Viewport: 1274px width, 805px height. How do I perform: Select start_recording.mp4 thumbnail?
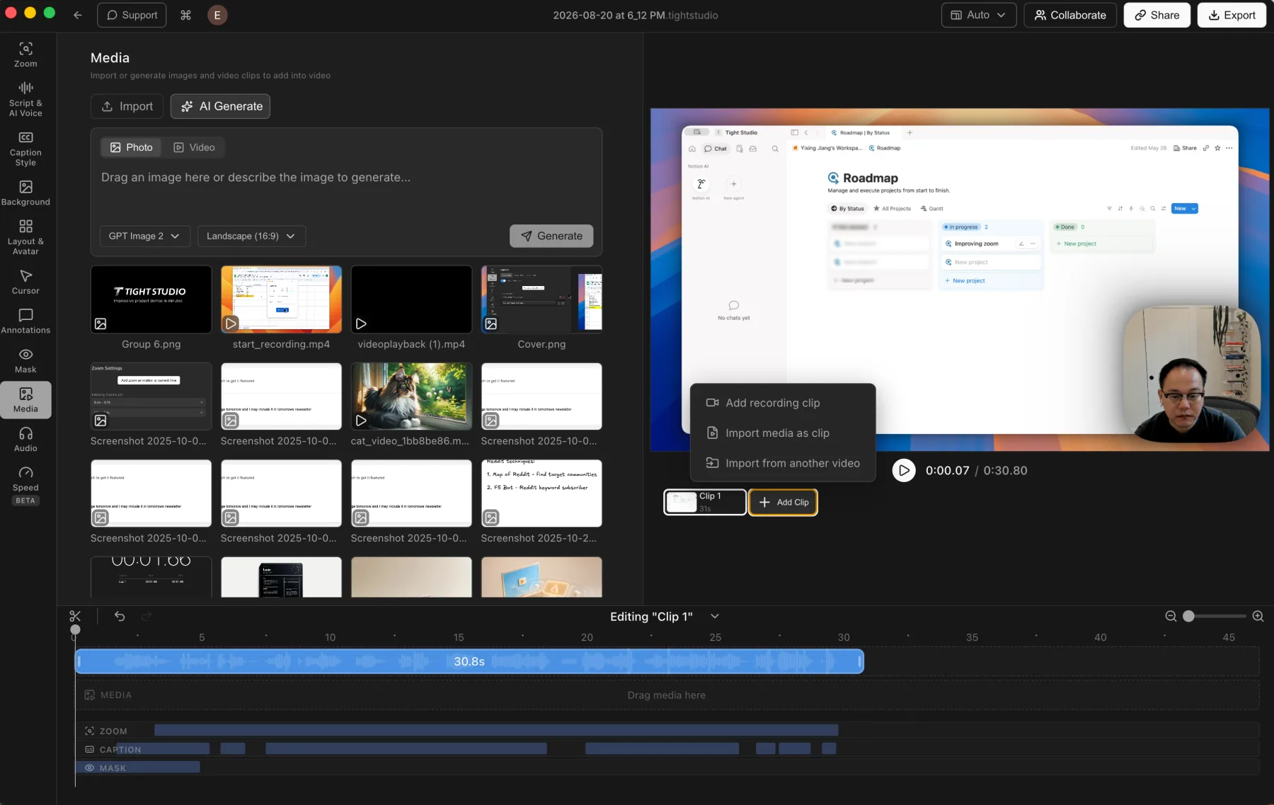pos(281,299)
